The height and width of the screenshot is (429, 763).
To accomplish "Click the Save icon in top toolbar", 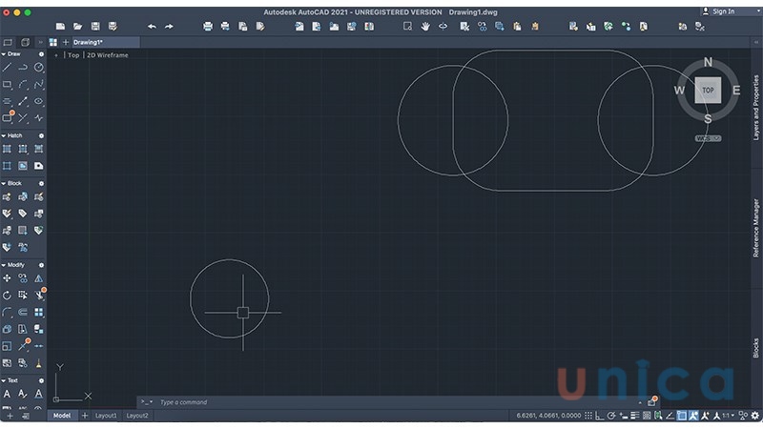I will tap(95, 26).
